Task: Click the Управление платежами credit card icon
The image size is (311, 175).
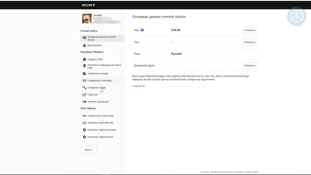Action: 84,81
